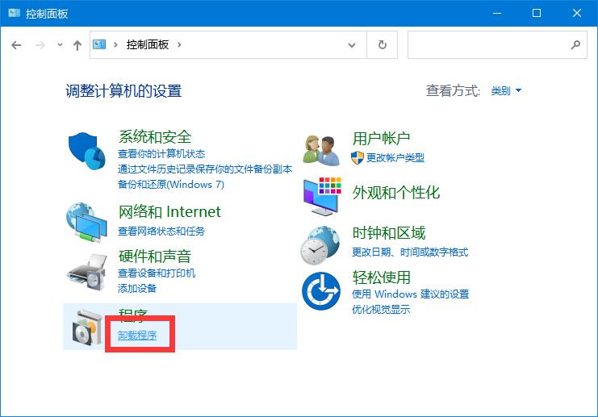Open 网络和 Internet category

169,211
